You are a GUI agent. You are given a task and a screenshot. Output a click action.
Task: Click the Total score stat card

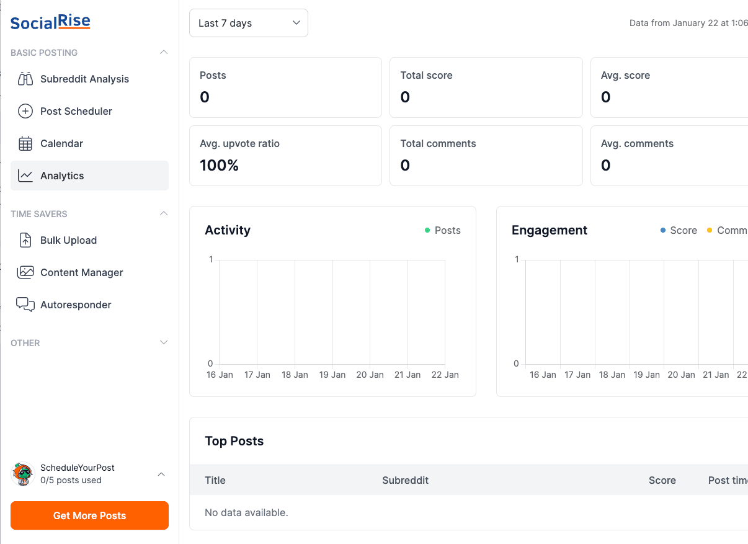click(486, 87)
